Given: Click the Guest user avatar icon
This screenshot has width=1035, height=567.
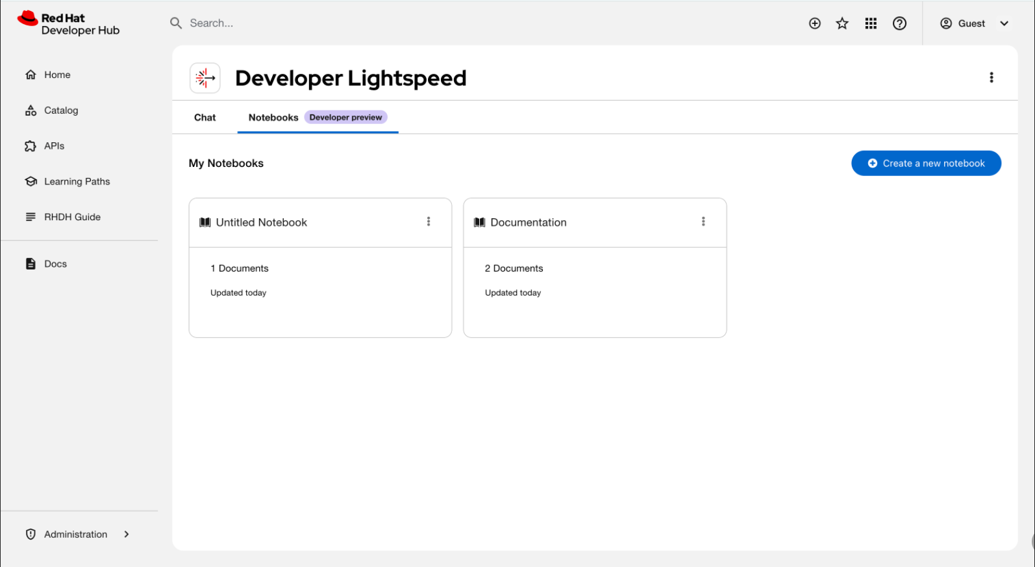Looking at the screenshot, I should pyautogui.click(x=946, y=23).
